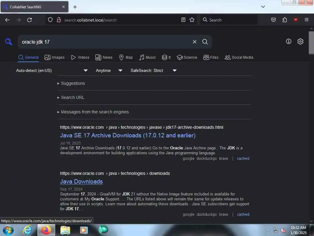
Task: Switch to Social Media category
Action: (x=239, y=57)
